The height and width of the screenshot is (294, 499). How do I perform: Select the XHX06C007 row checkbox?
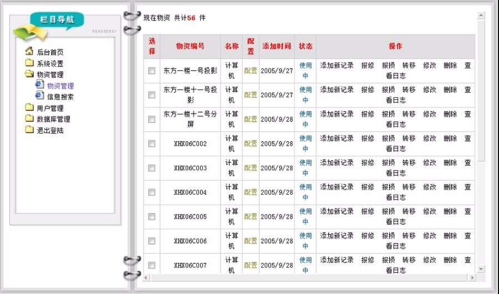point(152,265)
